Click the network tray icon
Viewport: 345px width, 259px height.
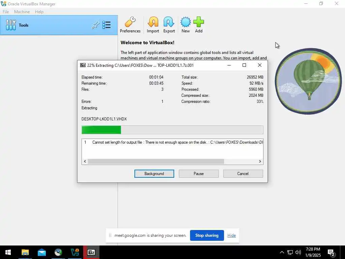pyautogui.click(x=290, y=252)
